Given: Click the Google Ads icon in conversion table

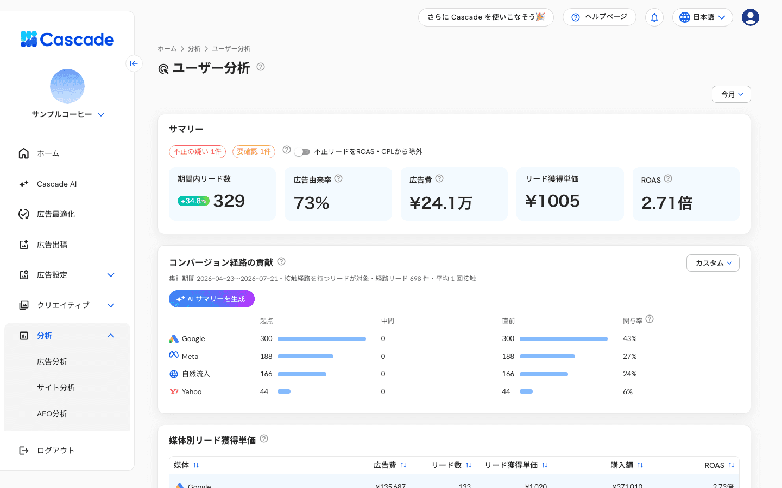Looking at the screenshot, I should (x=174, y=339).
